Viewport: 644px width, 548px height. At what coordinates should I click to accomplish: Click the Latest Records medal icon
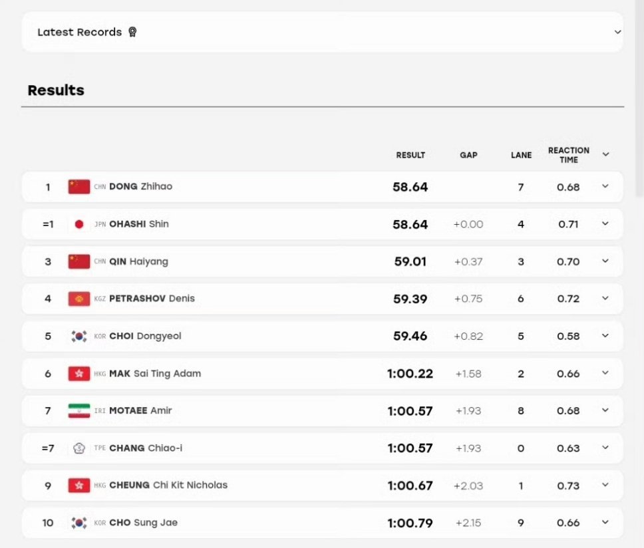[x=132, y=32]
